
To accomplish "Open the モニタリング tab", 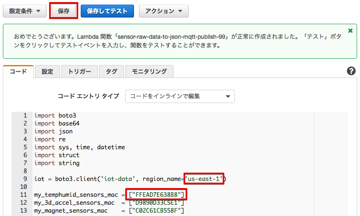I will [149, 72].
